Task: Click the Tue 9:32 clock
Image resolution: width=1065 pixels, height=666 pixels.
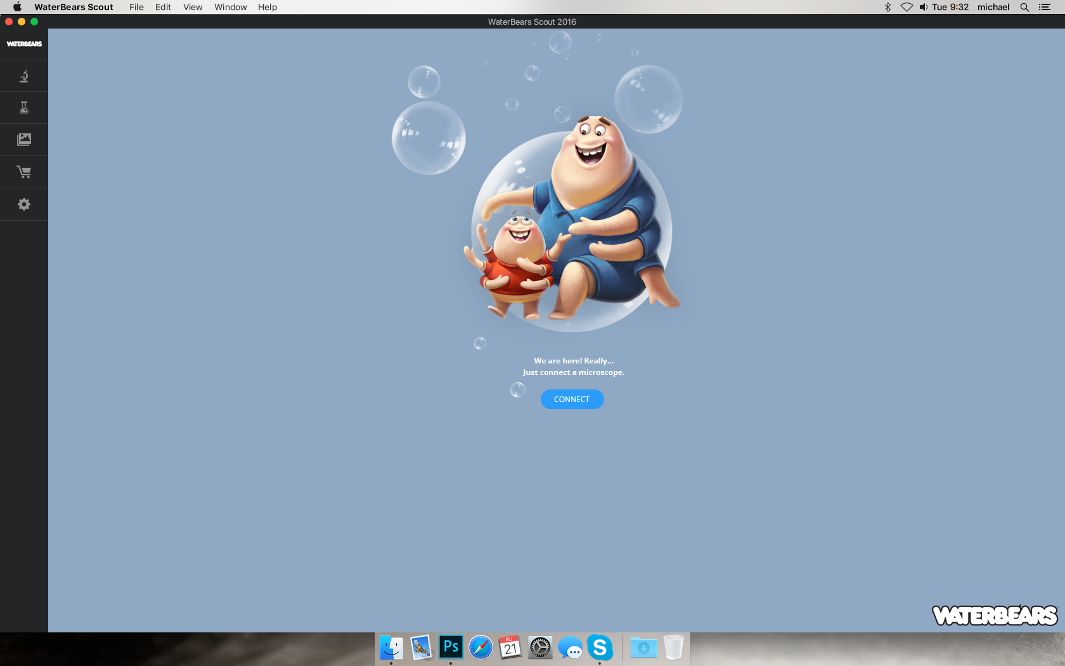Action: coord(950,7)
